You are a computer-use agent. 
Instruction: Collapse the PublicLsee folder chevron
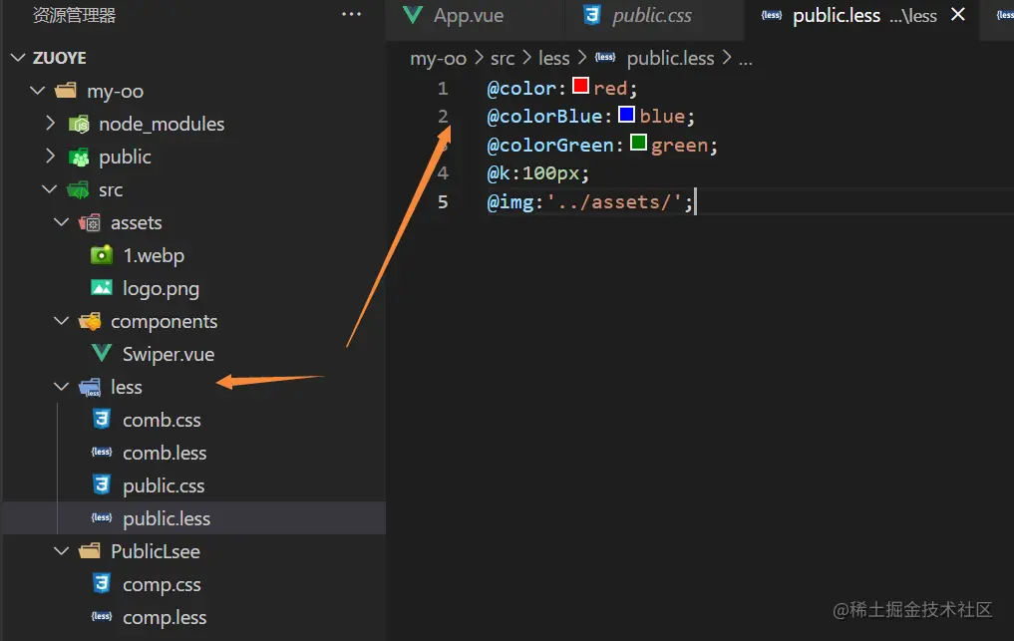62,551
